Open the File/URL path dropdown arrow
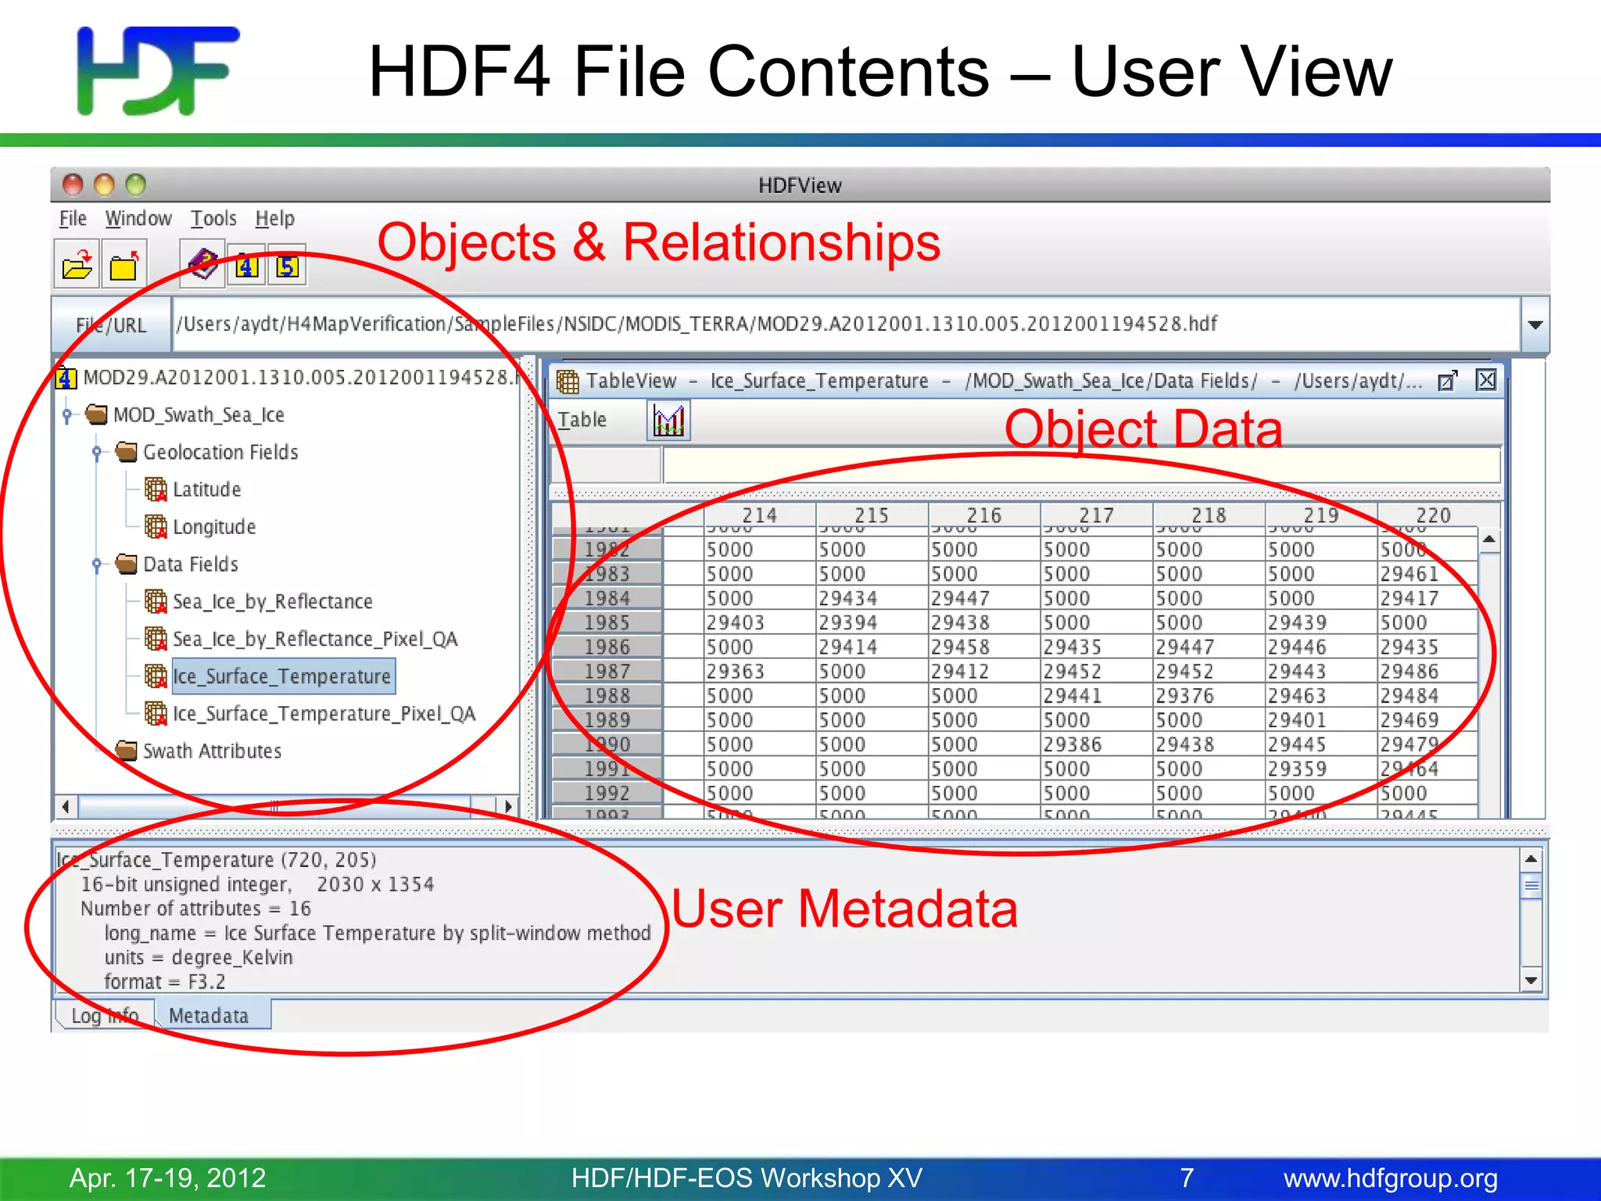Image resolution: width=1601 pixels, height=1201 pixels. coord(1535,324)
